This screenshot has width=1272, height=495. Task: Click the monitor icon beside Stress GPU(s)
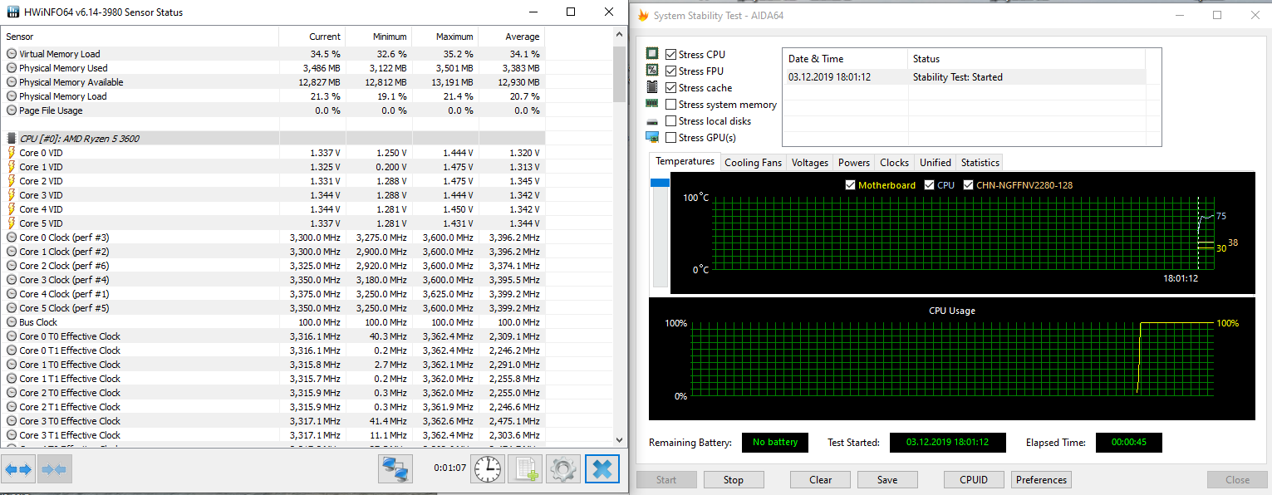pos(652,137)
